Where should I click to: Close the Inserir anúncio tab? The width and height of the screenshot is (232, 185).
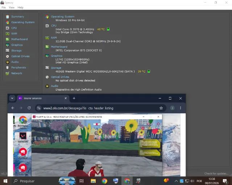click(66, 98)
